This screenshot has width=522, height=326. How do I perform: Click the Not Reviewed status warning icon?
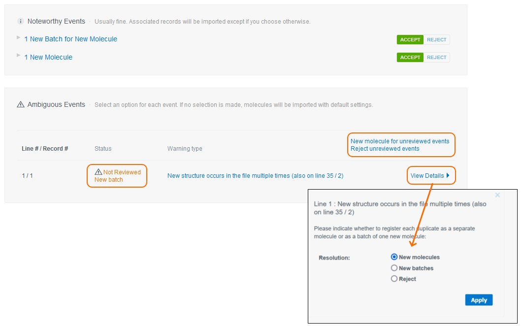98,172
